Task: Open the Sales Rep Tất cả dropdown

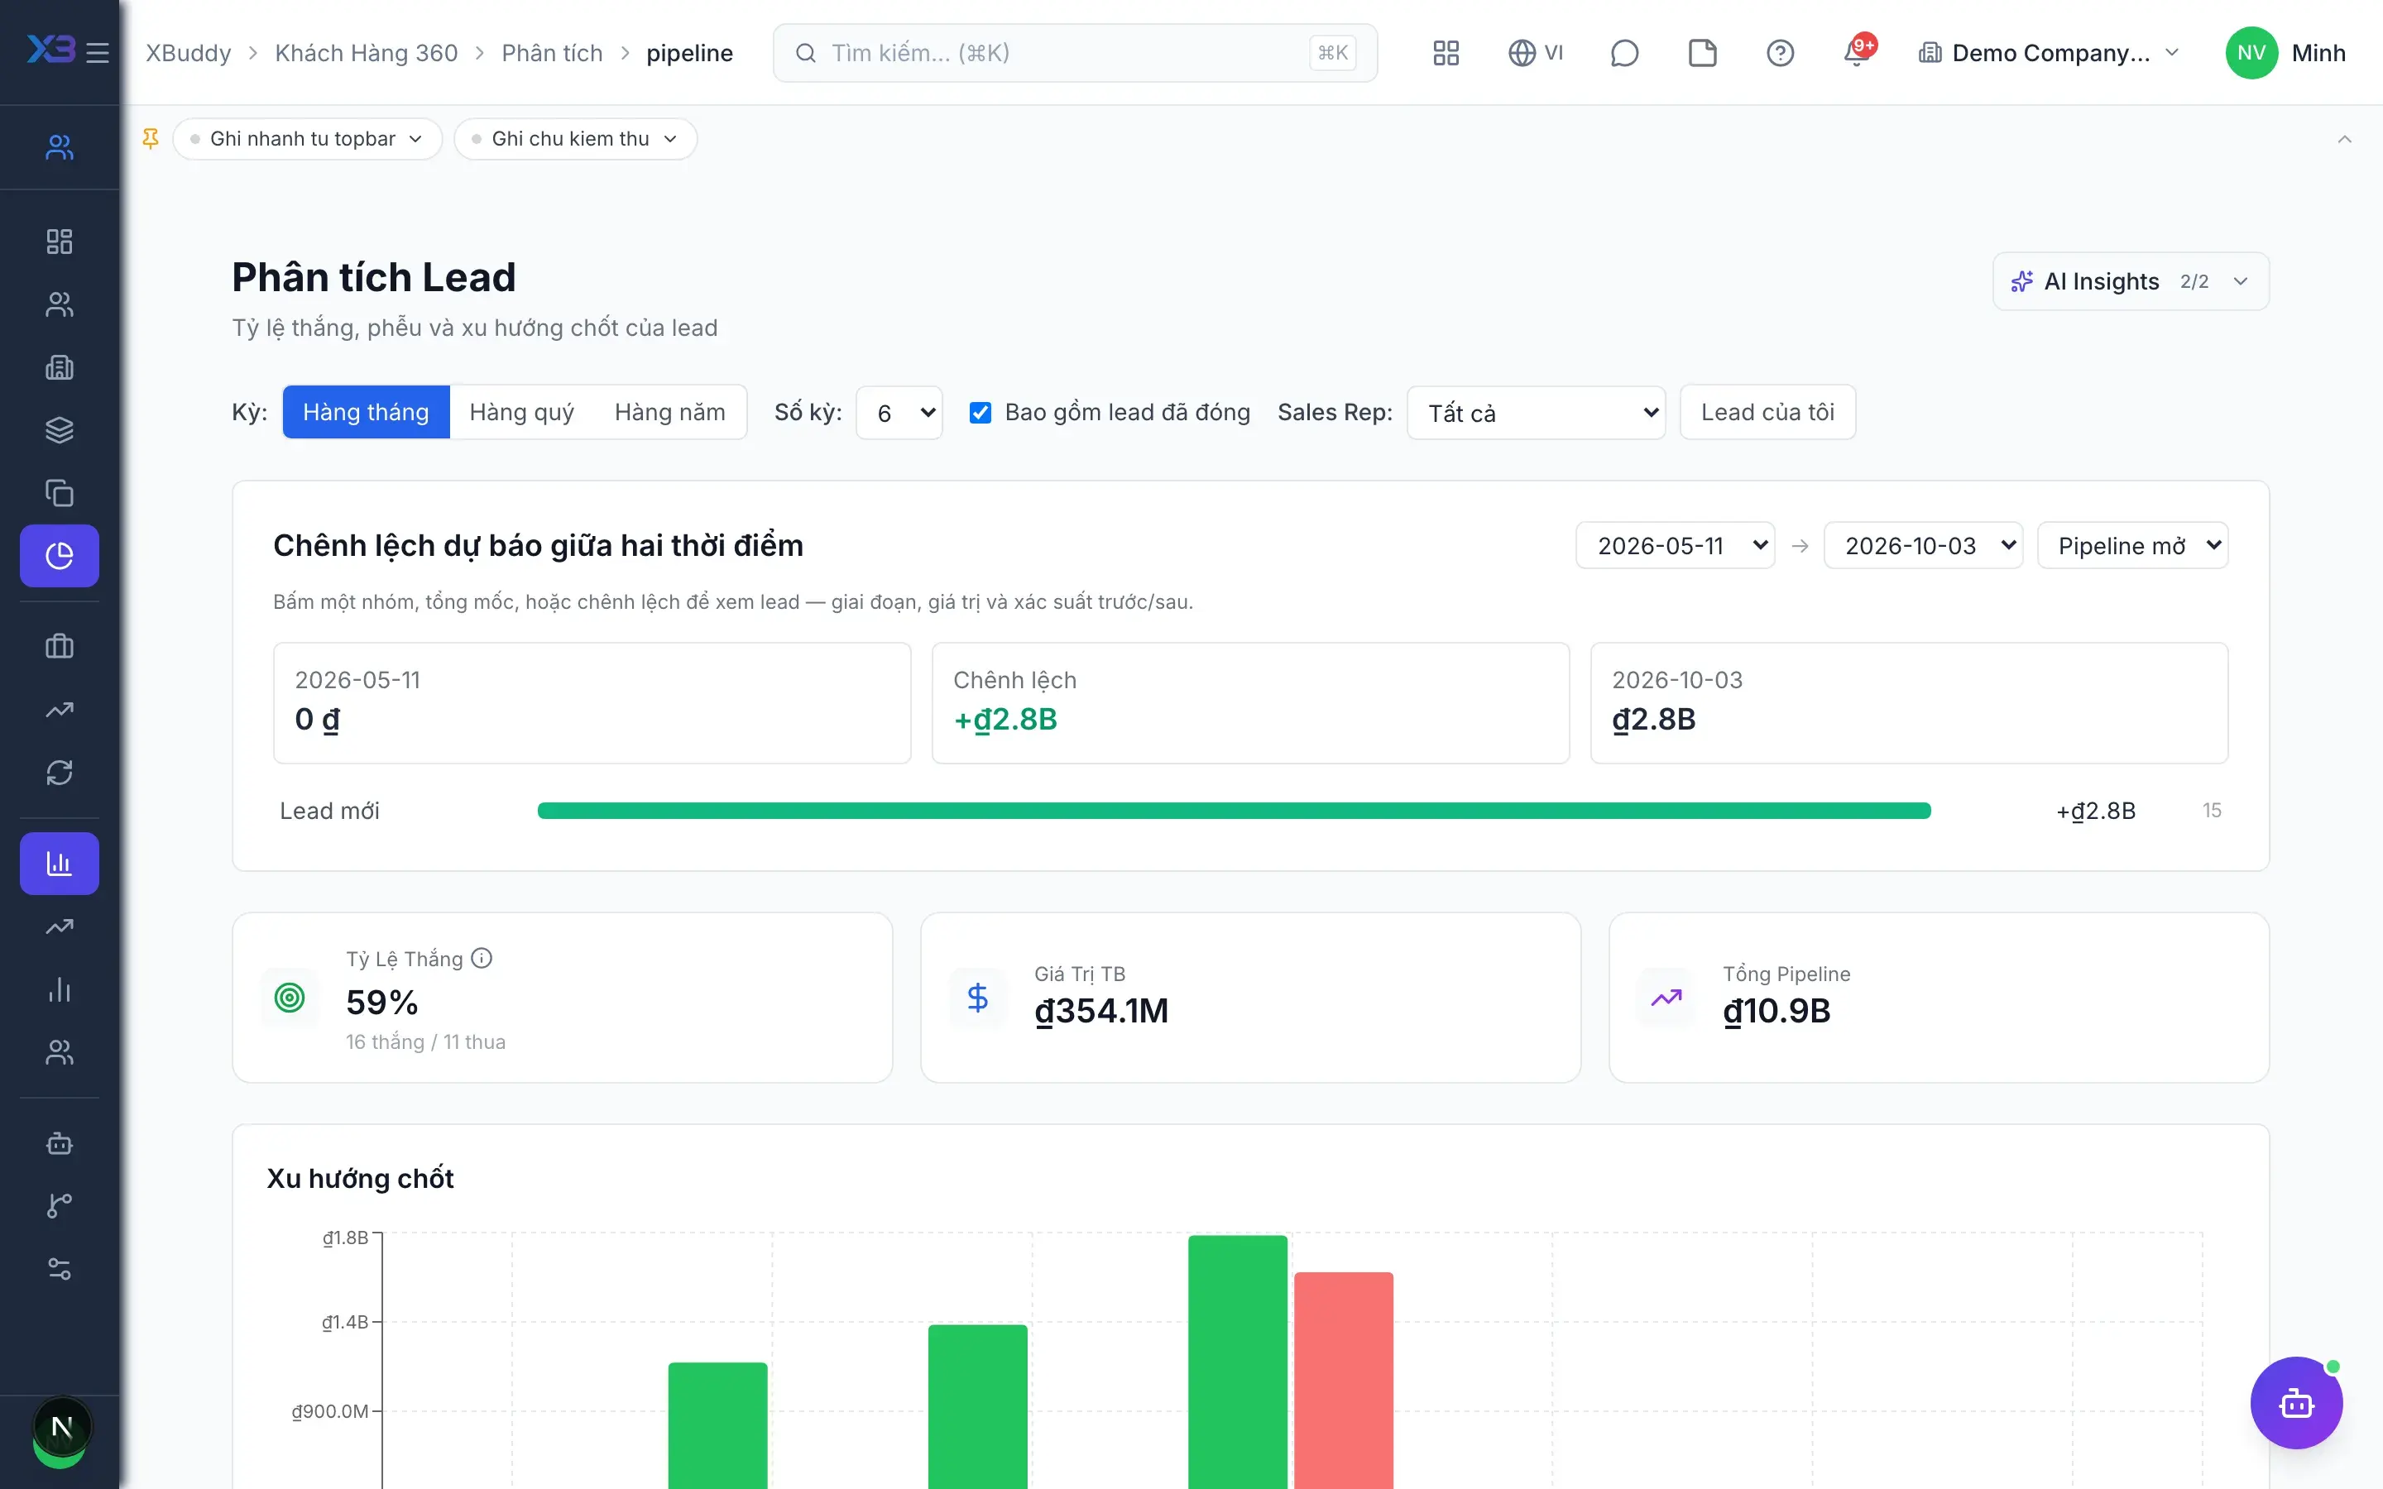Action: pyautogui.click(x=1537, y=413)
